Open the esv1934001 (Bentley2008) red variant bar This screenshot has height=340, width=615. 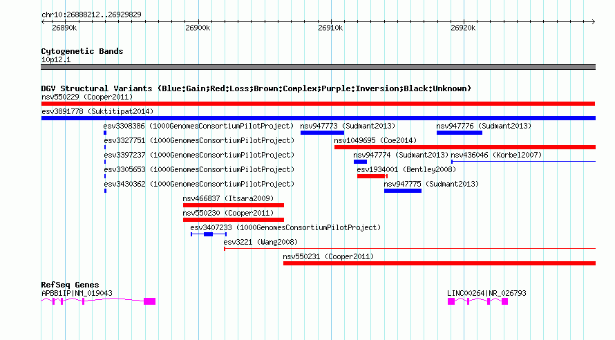[372, 176]
